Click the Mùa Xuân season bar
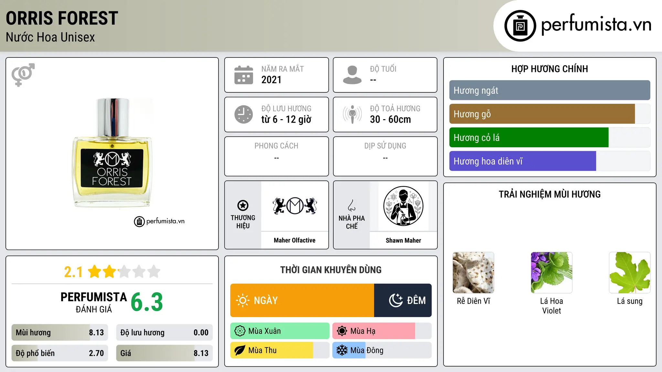 [x=280, y=331]
